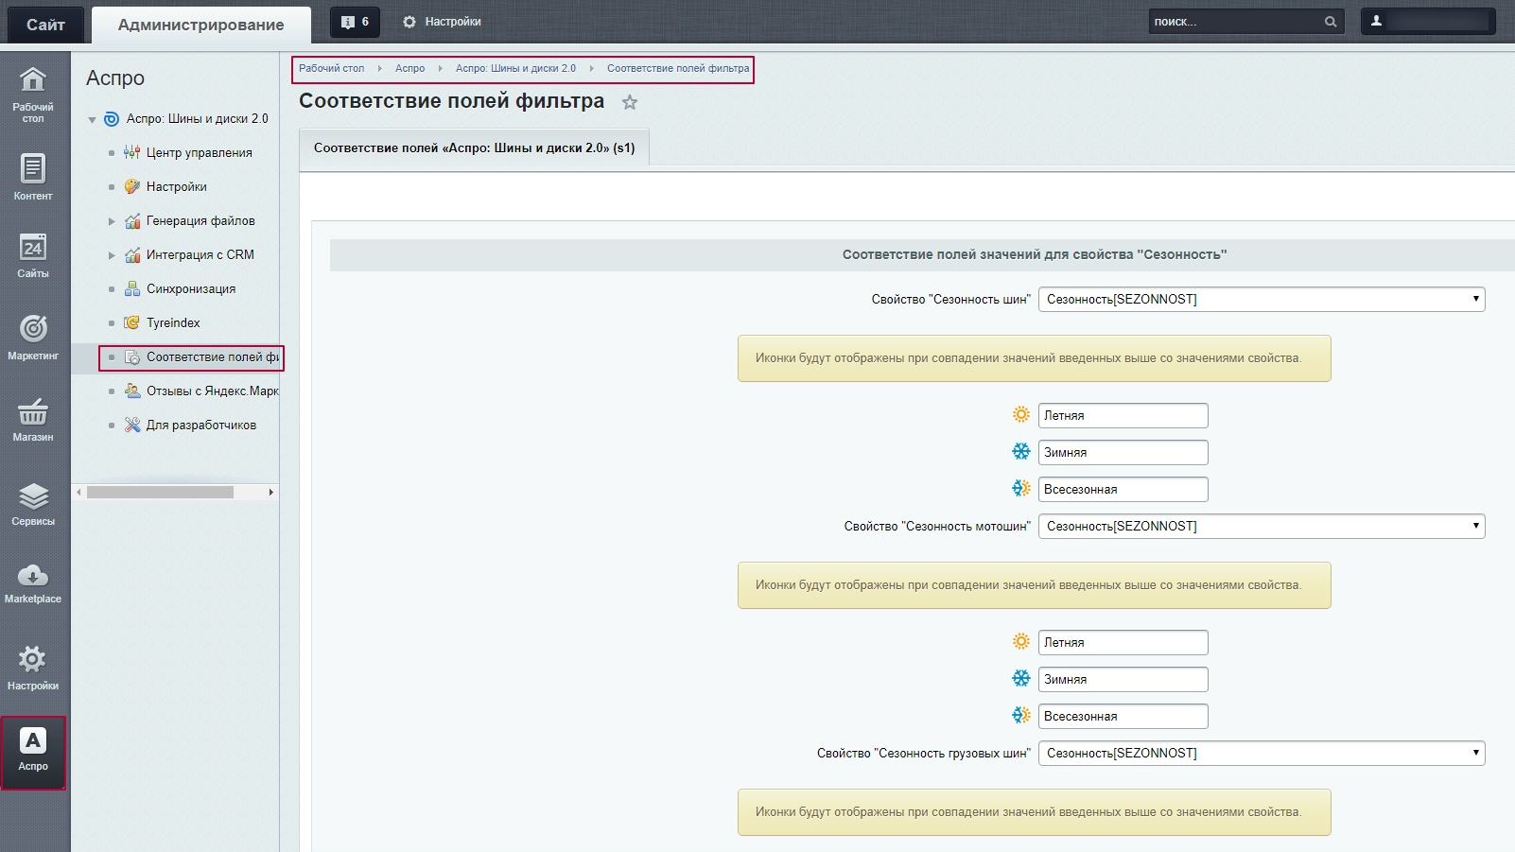The image size is (1515, 852).
Task: Click the Аспро heading in the tree panel
Action: (x=115, y=78)
